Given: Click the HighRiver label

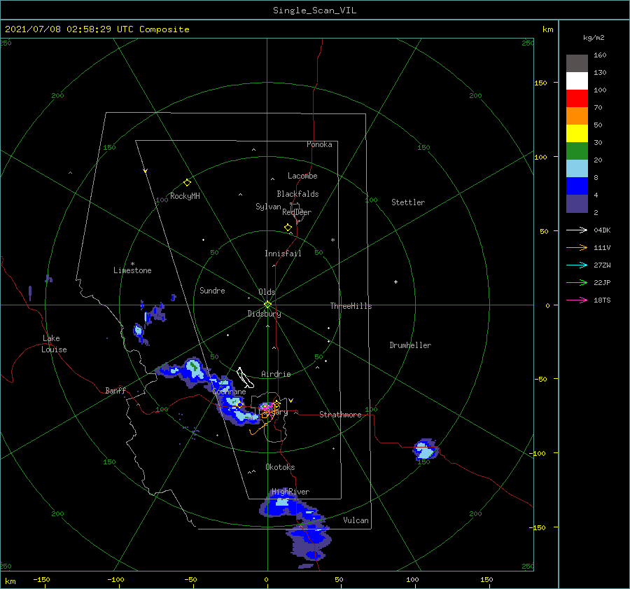Looking at the screenshot, I should point(290,492).
